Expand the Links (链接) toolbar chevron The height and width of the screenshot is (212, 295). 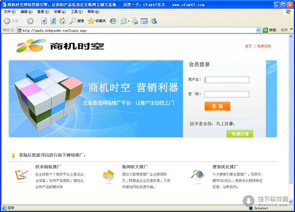(x=292, y=29)
